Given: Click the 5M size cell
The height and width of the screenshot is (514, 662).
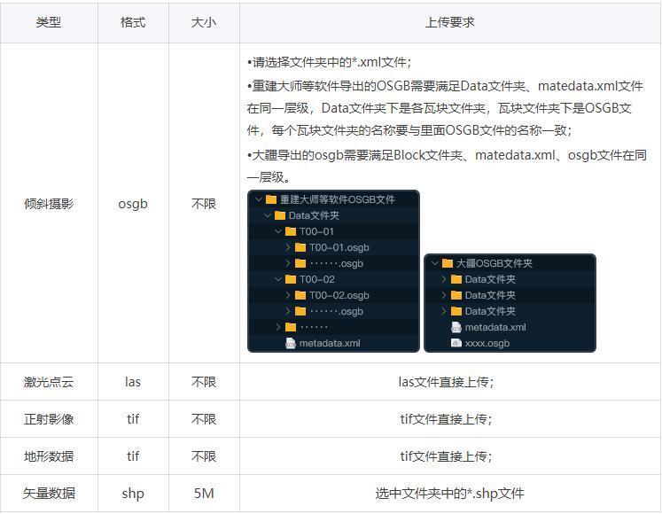Looking at the screenshot, I should click(204, 494).
